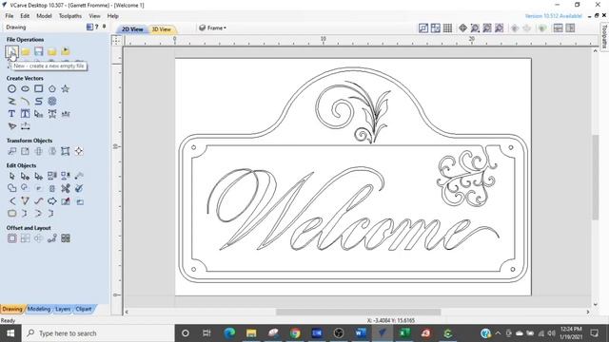The image size is (609, 342).
Task: Click the Pan view icon in top toolbar
Action: [463, 28]
